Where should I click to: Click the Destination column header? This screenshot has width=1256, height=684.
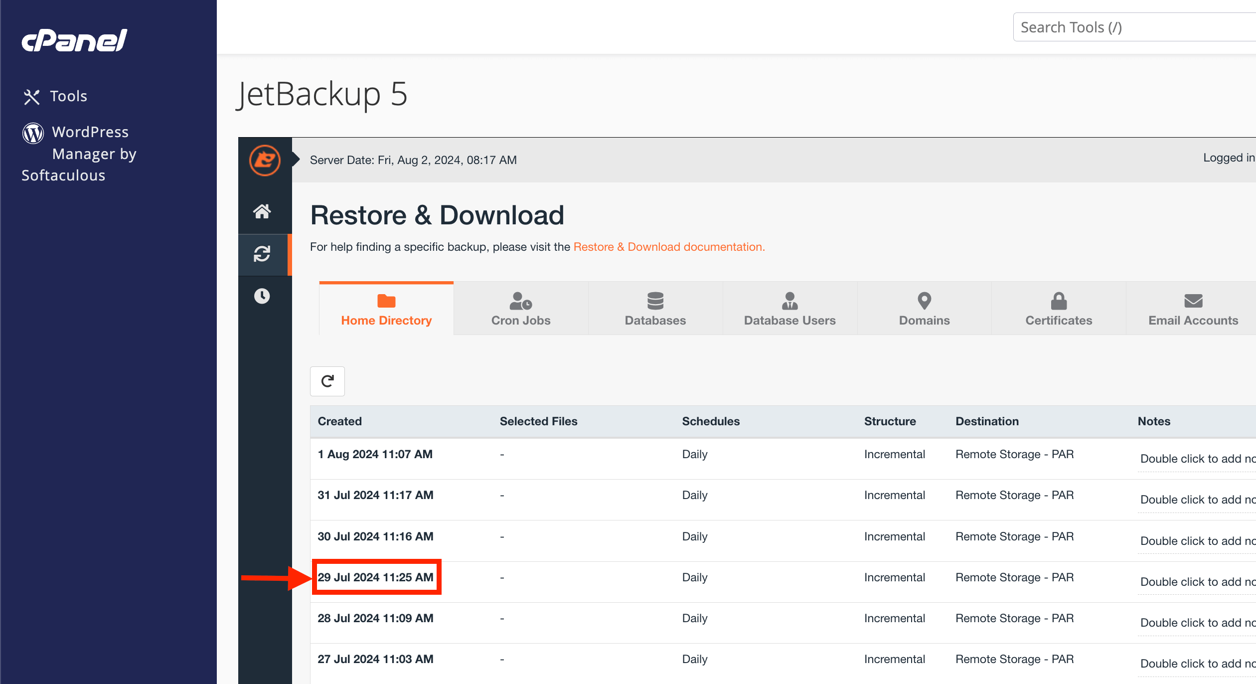click(987, 421)
